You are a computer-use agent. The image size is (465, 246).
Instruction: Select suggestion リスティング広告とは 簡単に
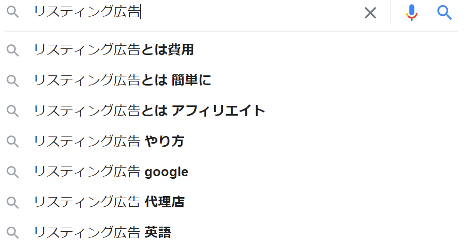tap(122, 80)
